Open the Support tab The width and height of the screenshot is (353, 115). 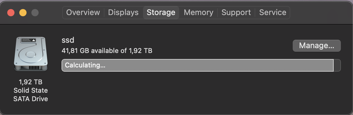(x=236, y=12)
